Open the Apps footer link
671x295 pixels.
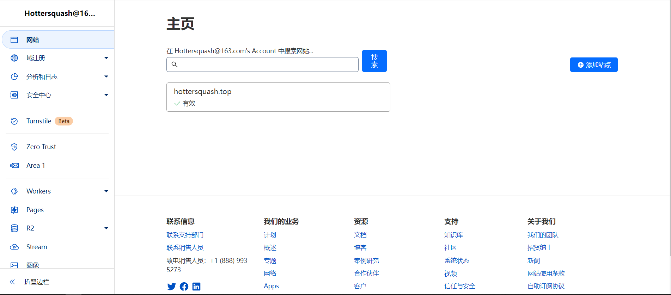point(271,286)
